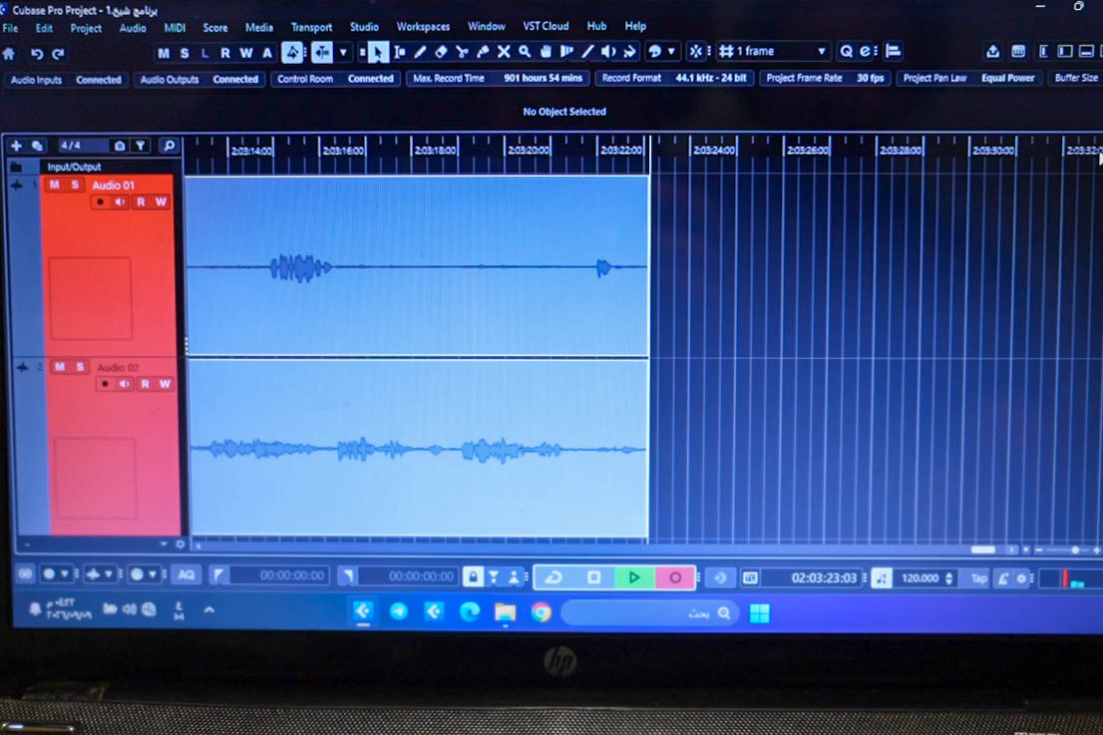1103x735 pixels.
Task: Open the File menu
Action: pos(11,29)
